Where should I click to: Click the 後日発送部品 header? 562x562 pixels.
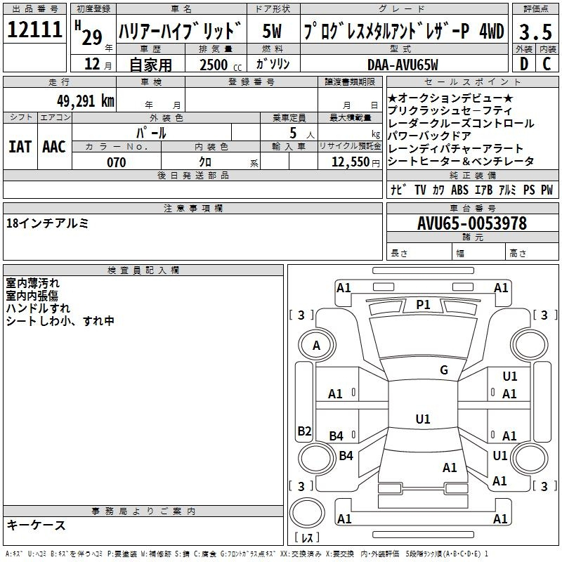tap(192, 175)
